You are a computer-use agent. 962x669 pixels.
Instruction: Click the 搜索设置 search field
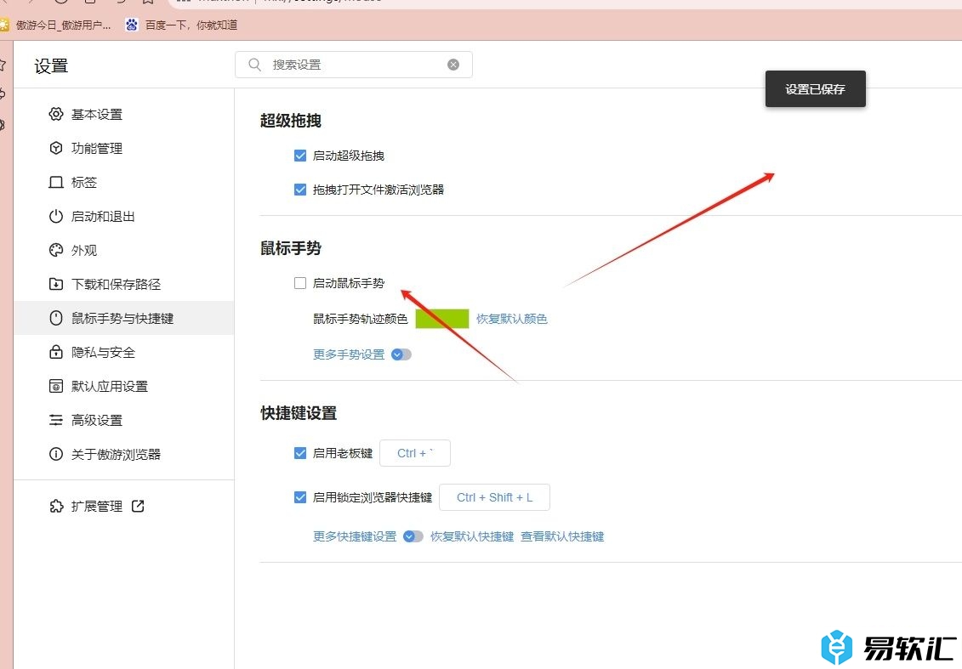[x=357, y=65]
